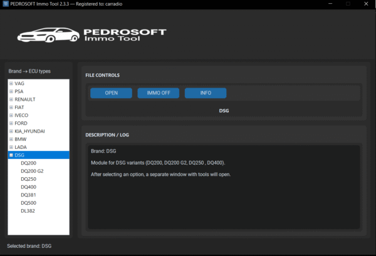Image resolution: width=376 pixels, height=256 pixels.
Task: Click the 'Brand: DSG' log line
Action: [103, 151]
